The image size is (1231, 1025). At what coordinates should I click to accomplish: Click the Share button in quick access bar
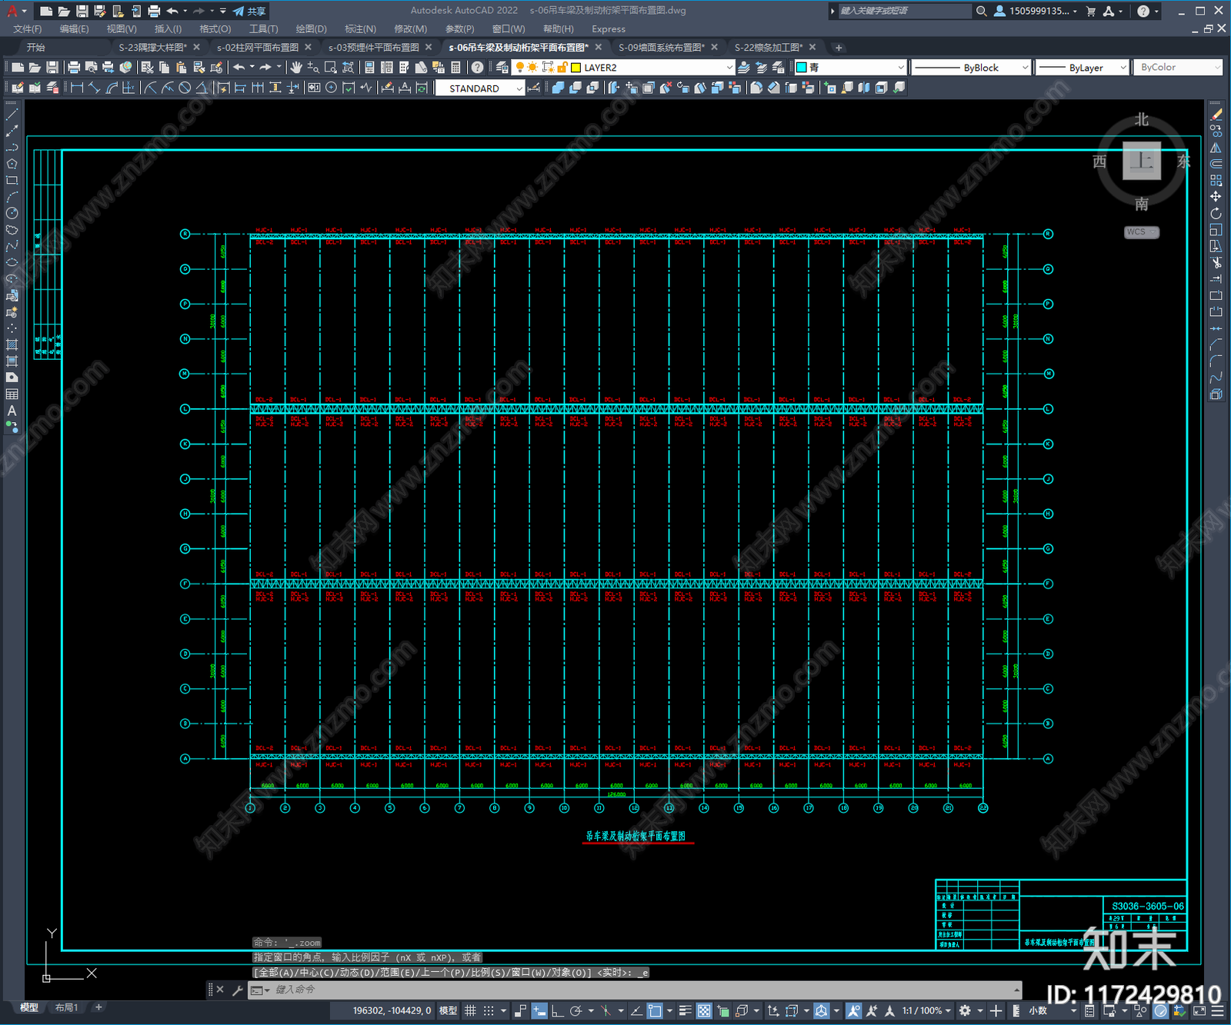[250, 11]
